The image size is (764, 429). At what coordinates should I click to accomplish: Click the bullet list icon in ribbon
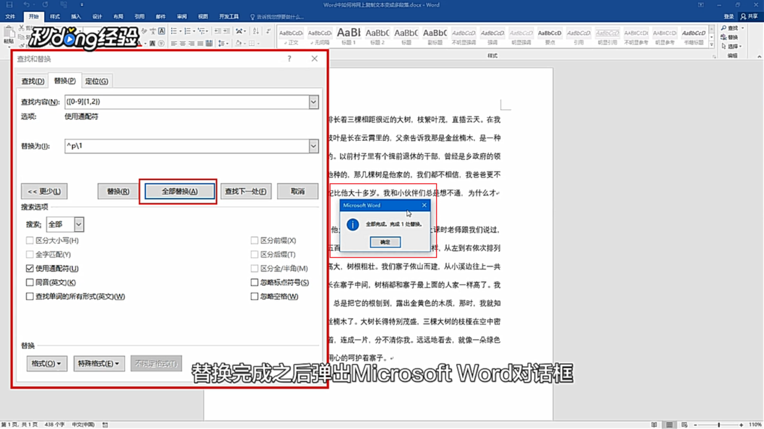tap(174, 31)
